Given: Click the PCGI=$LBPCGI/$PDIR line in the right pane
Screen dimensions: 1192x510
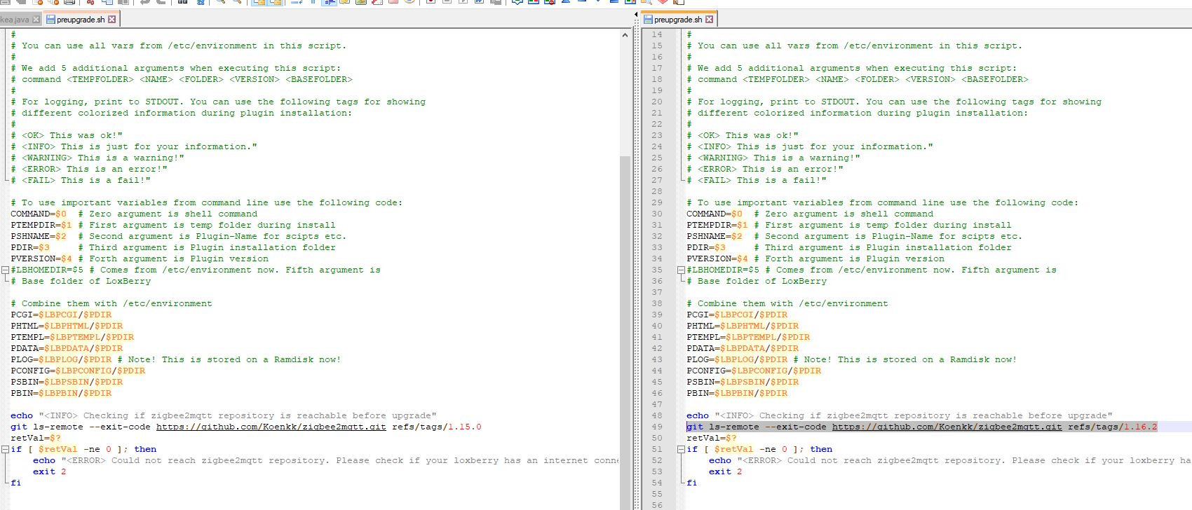Looking at the screenshot, I should [x=737, y=315].
